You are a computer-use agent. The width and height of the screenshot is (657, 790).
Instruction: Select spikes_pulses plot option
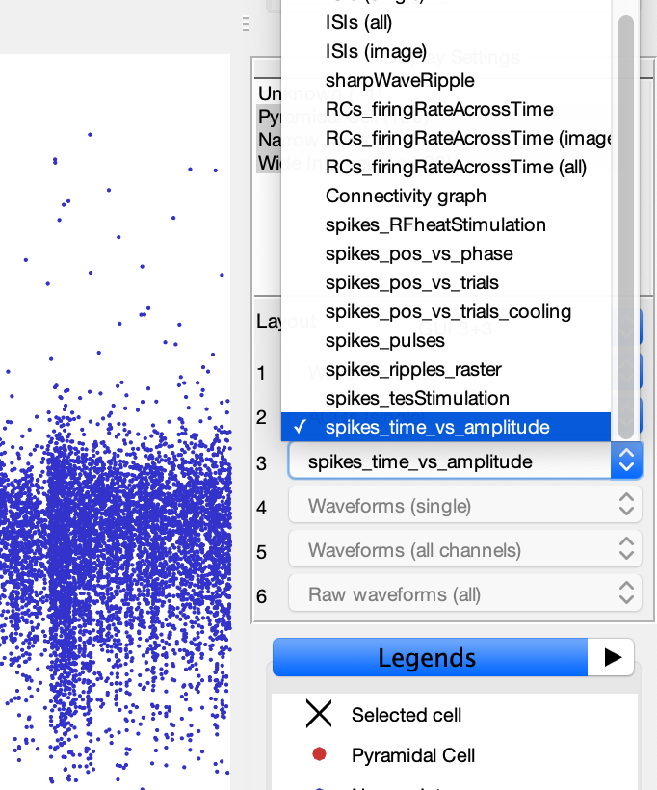click(446, 341)
